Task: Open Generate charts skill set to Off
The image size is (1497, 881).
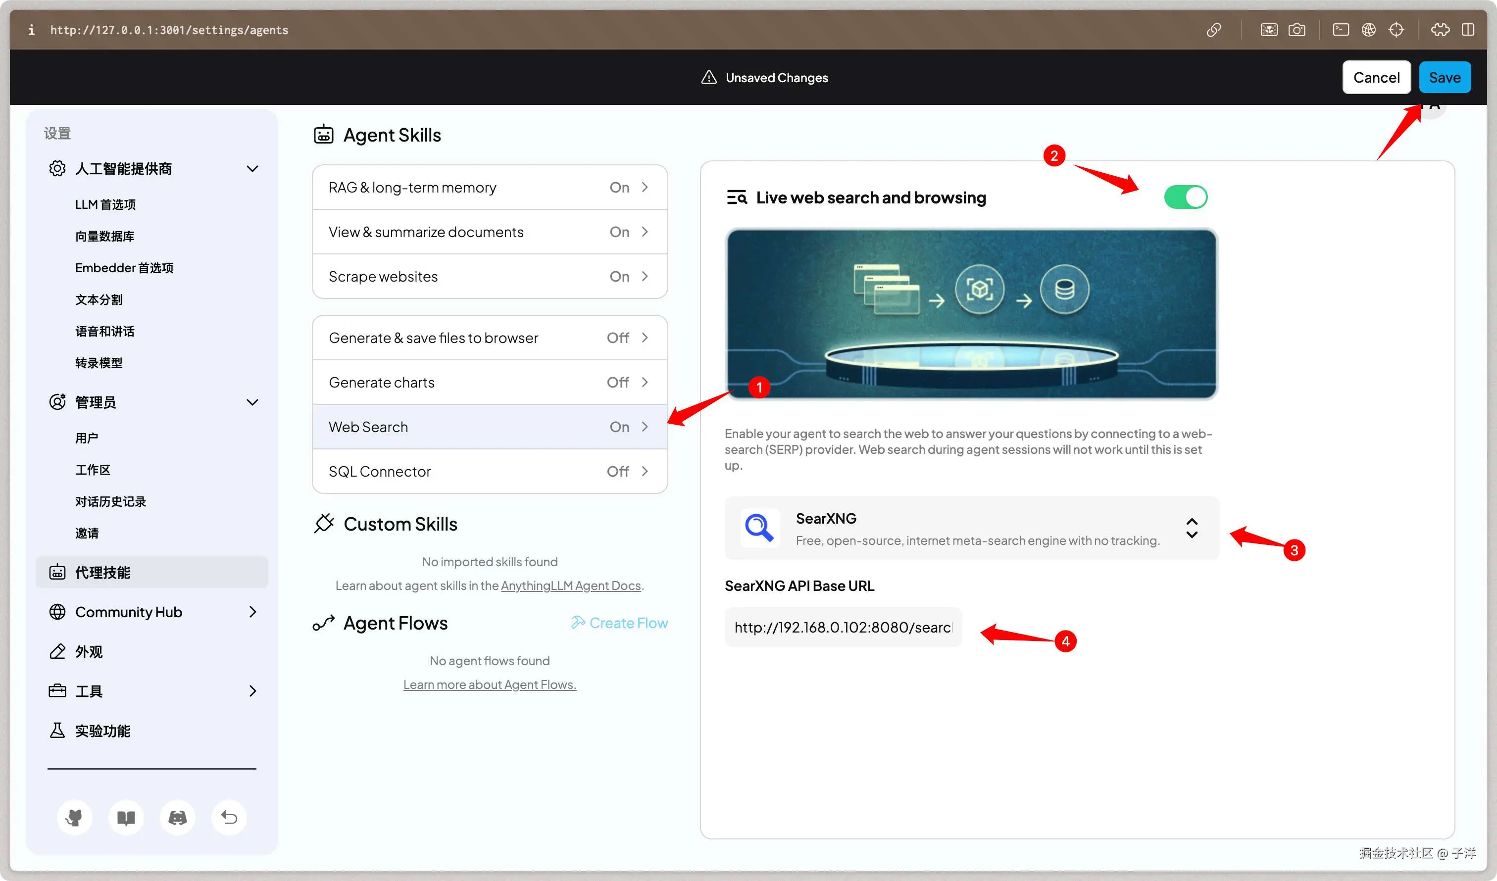Action: 490,382
